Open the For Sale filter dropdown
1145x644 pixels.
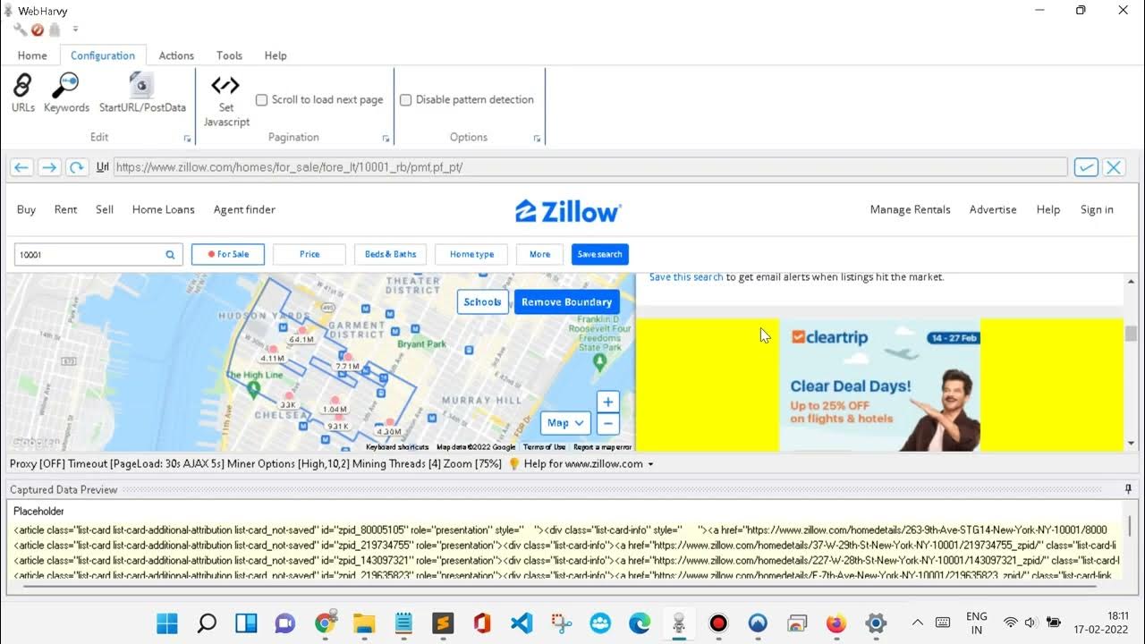228,254
